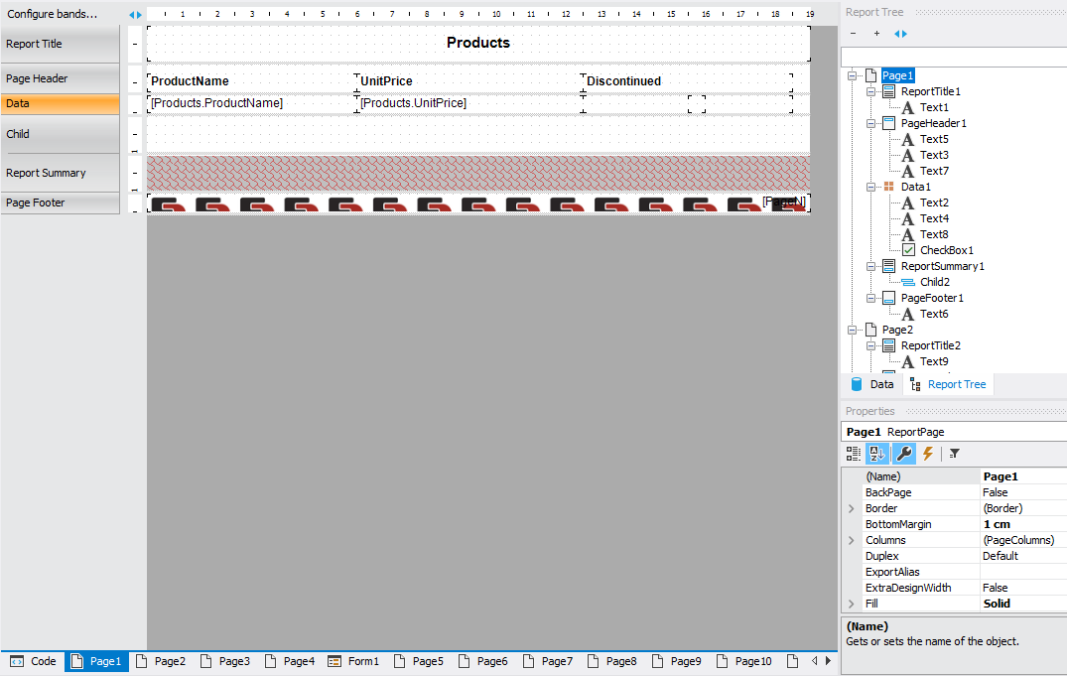Collapse the Report Title band with its minus toggle
1067x676 pixels.
point(135,44)
